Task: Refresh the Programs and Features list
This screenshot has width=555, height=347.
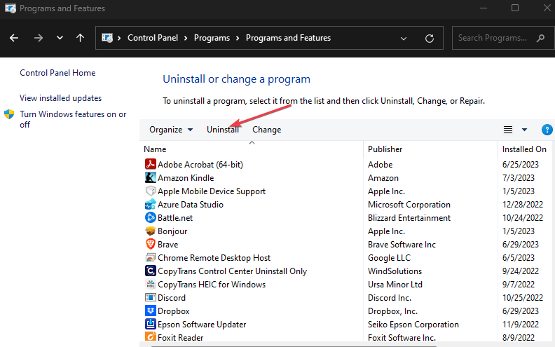Action: [430, 38]
